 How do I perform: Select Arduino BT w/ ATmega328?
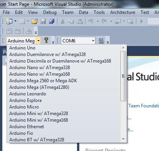click(x=64, y=140)
